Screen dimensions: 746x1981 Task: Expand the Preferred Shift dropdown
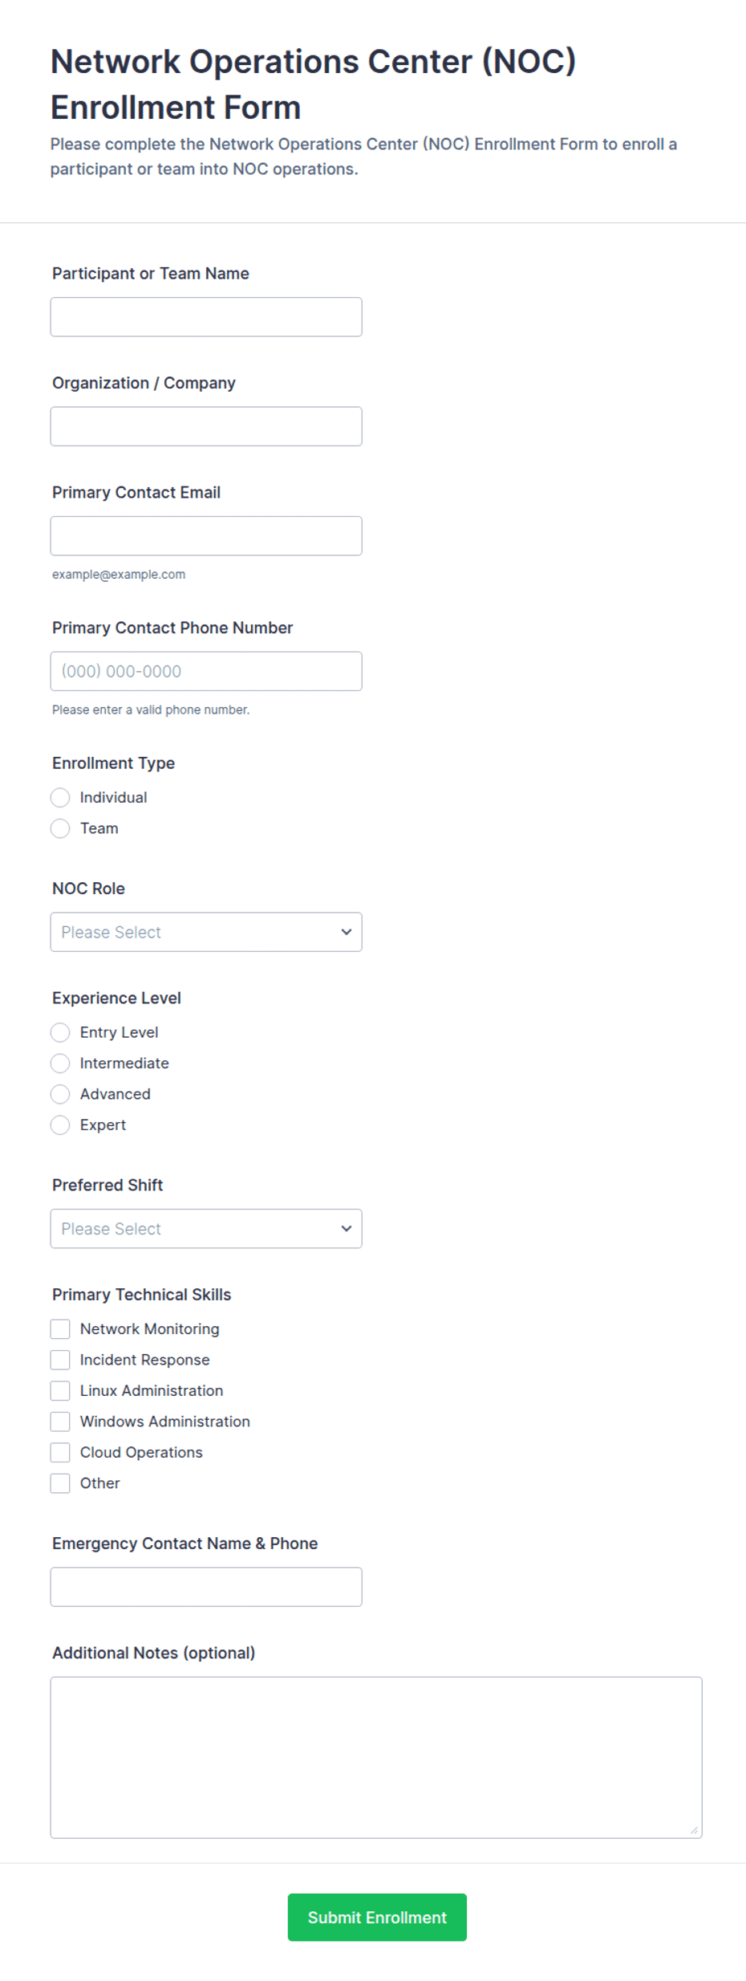pyautogui.click(x=206, y=1228)
